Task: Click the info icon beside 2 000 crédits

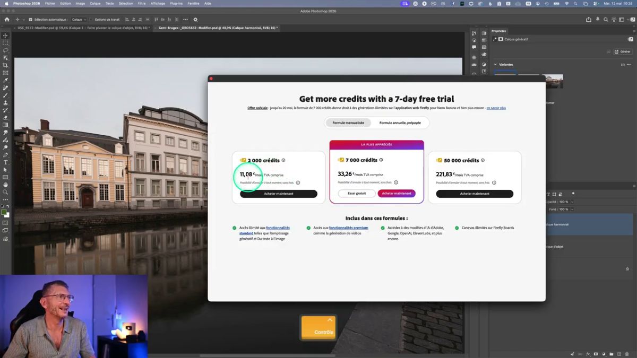Action: point(283,160)
